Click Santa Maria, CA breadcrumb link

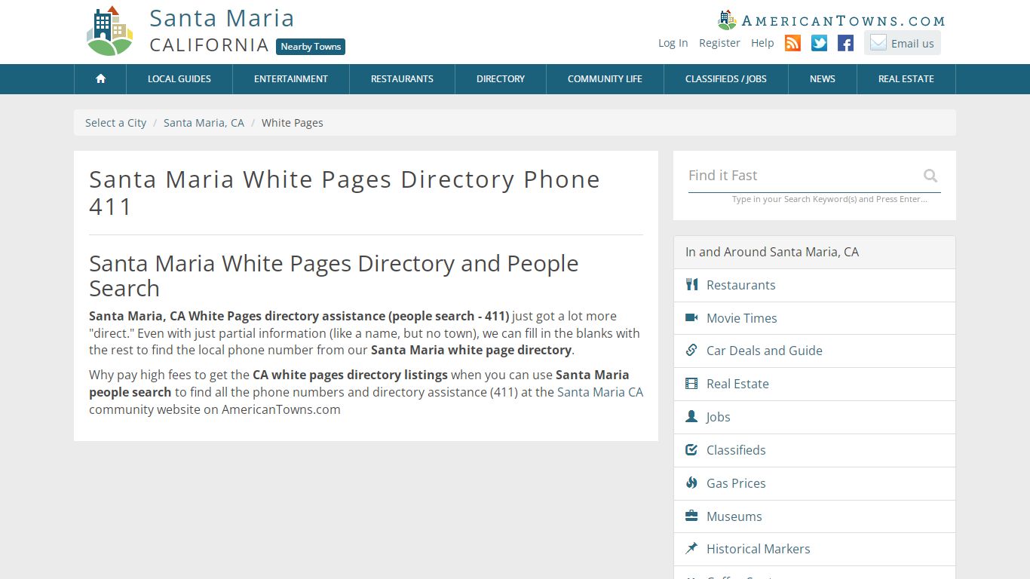204,123
